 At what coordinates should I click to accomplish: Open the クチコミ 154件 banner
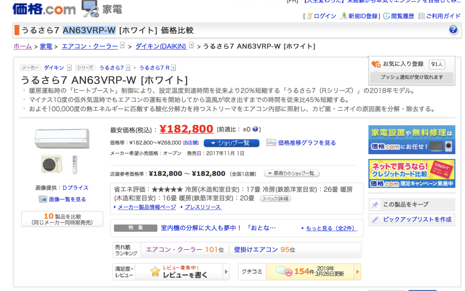(310, 272)
